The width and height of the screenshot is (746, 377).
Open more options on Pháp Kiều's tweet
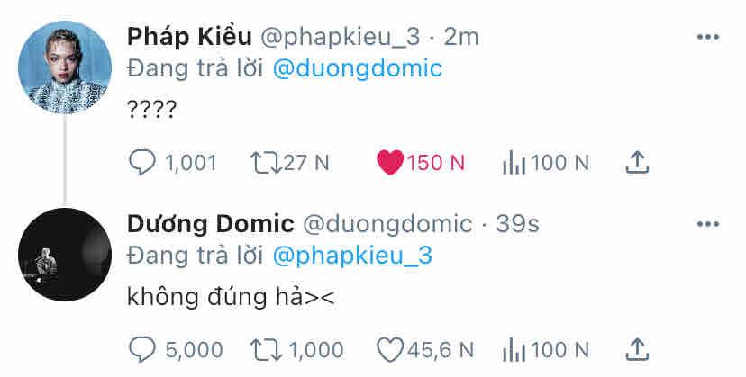click(x=709, y=38)
